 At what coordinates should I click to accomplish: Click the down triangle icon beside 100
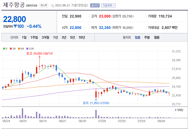point(15,26)
